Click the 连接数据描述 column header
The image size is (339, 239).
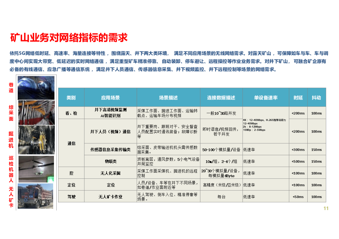click(x=221, y=98)
